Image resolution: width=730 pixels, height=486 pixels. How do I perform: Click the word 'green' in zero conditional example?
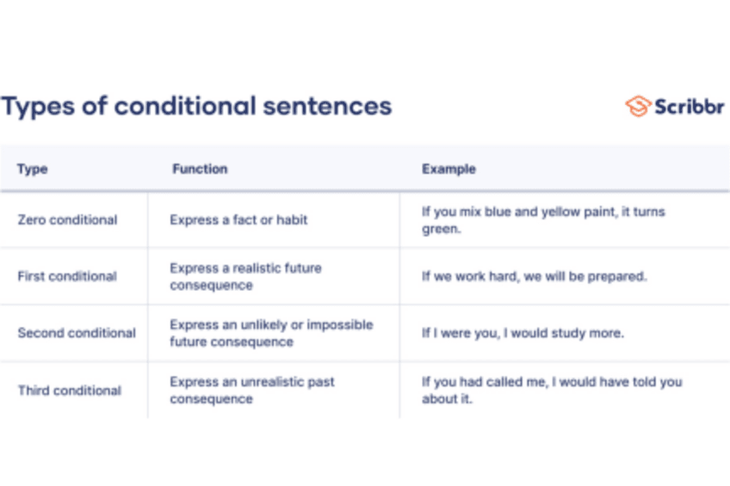click(x=439, y=230)
